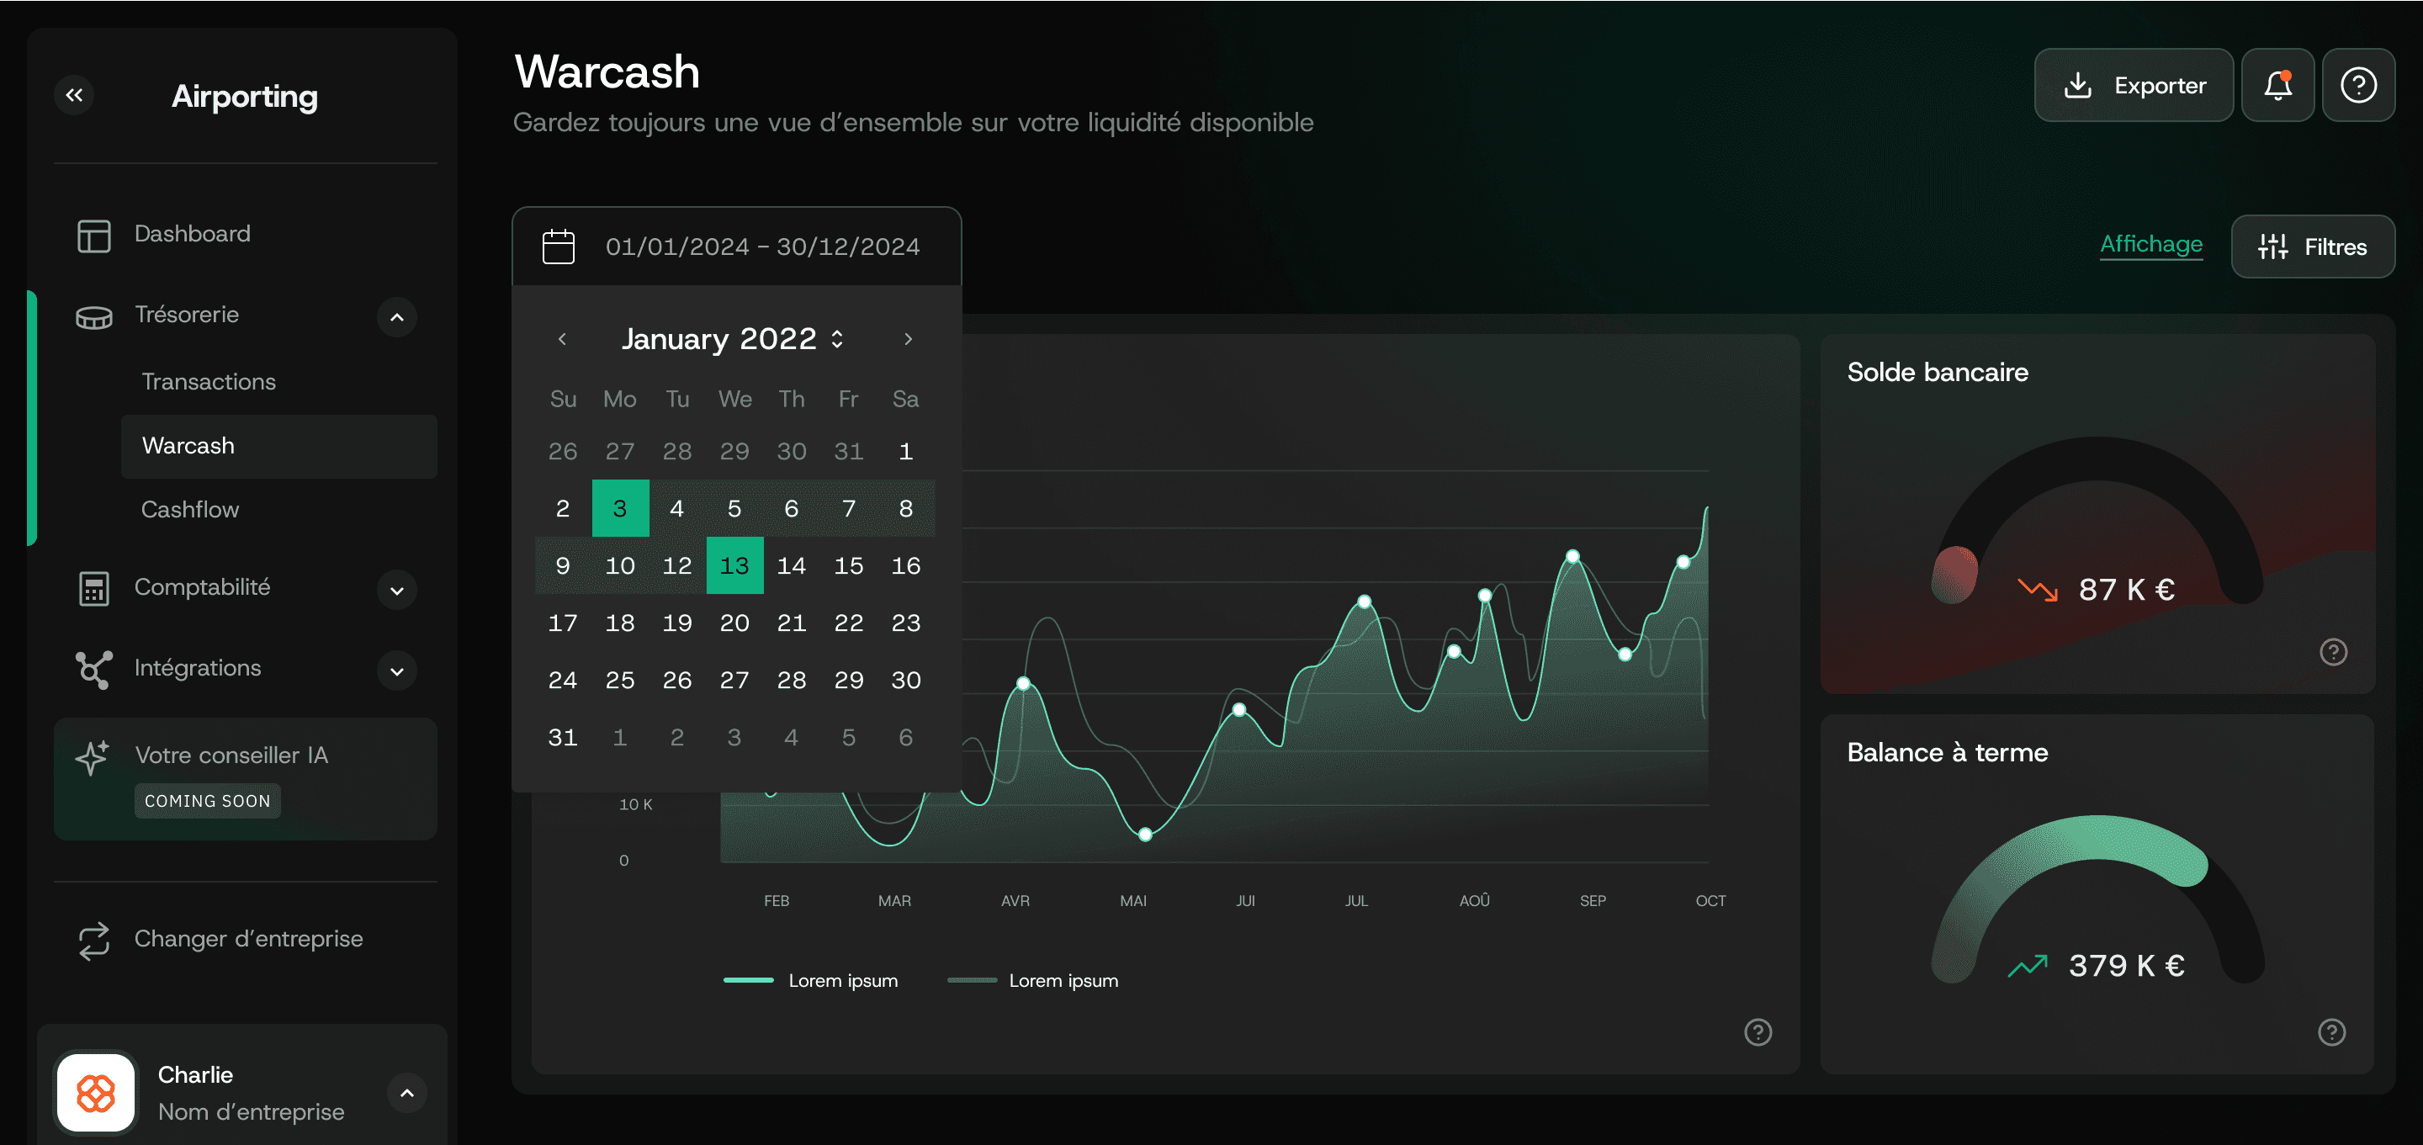Open help icon in Solde bancaire card

pos(2333,651)
